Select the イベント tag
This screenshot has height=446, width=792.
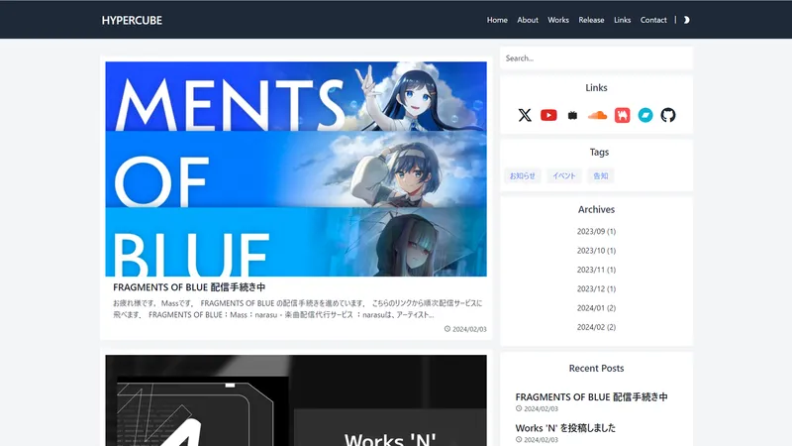pos(564,176)
